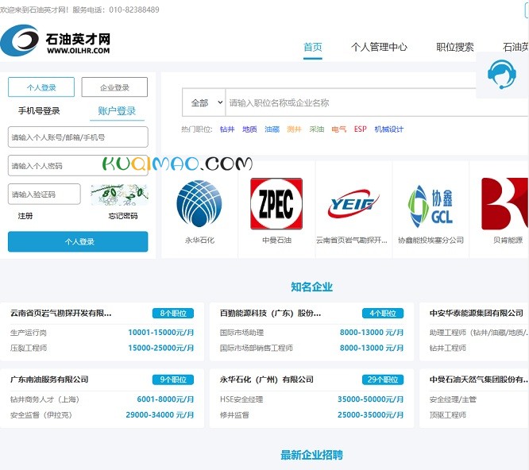Select hot position ESP
This screenshot has width=529, height=470.
[361, 129]
